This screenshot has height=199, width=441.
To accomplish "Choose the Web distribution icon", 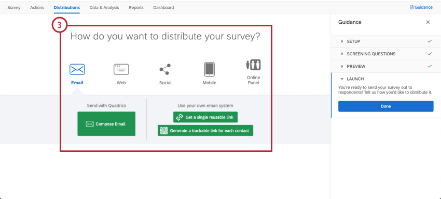I will (x=121, y=69).
